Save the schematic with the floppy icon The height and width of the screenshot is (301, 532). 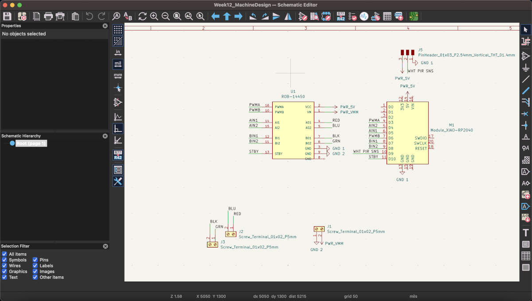(x=7, y=16)
